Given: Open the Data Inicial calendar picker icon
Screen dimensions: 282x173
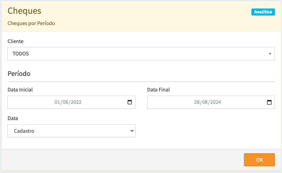Looking at the screenshot, I should tap(130, 102).
